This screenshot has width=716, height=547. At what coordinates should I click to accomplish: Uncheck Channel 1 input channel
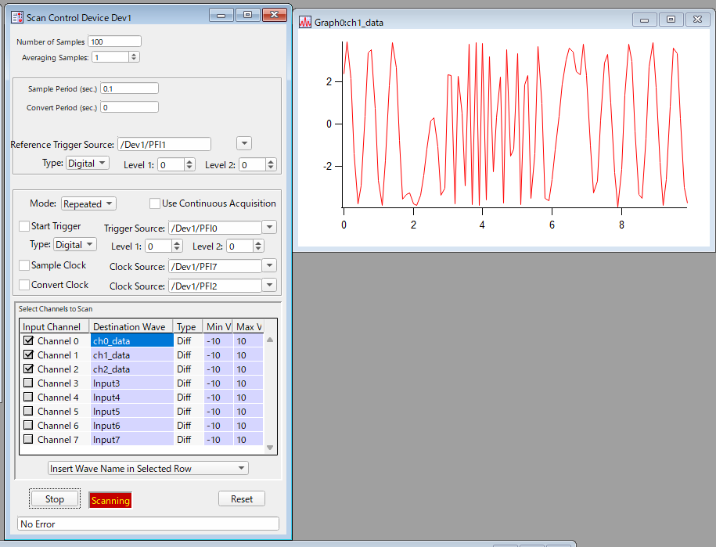pos(29,355)
